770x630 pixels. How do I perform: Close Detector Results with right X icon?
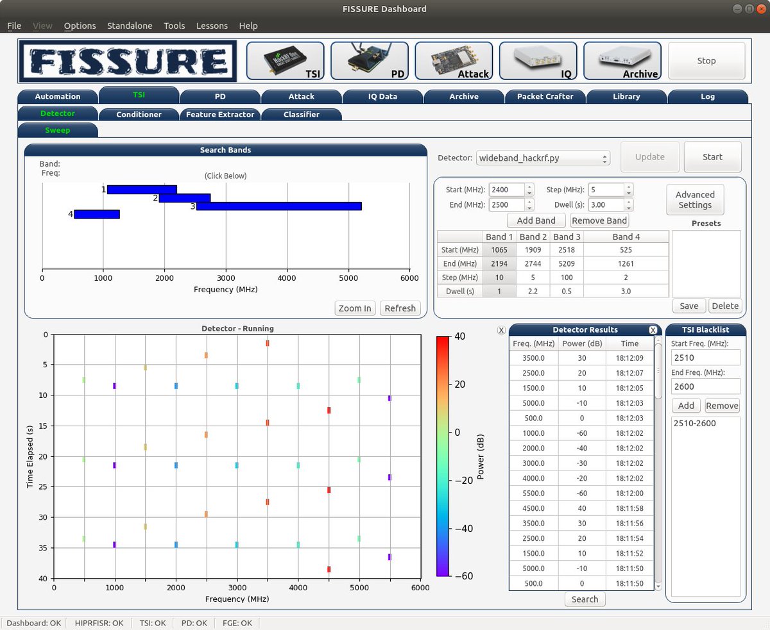pos(653,330)
